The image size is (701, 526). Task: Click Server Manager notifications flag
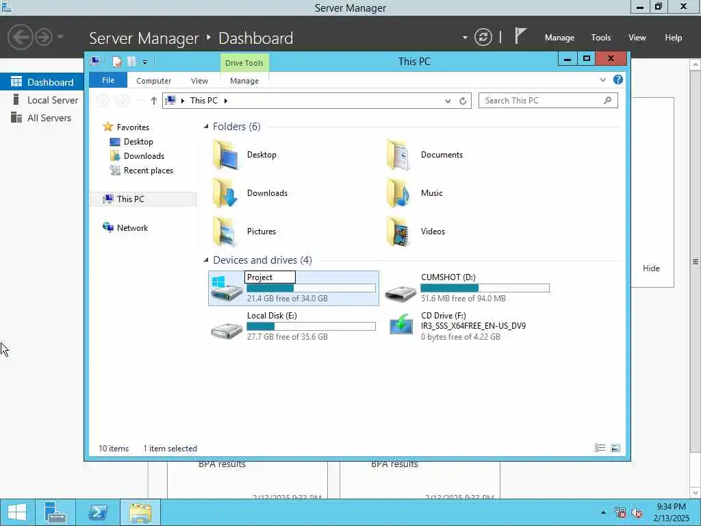point(520,36)
